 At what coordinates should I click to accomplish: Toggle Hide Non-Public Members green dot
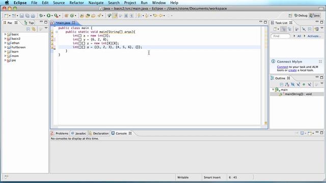pos(304,84)
